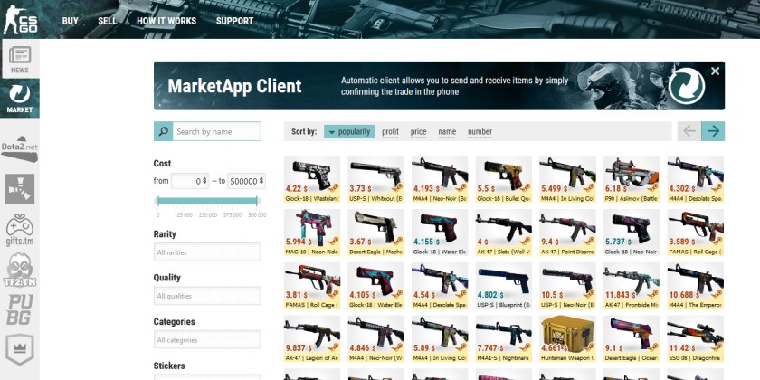Open the gifts.tm gamepad icon

click(19, 229)
